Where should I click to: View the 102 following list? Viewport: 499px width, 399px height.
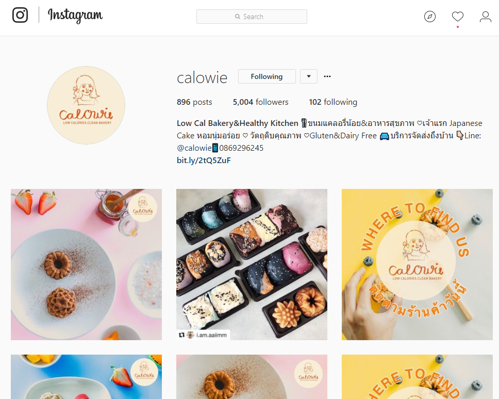pyautogui.click(x=333, y=102)
